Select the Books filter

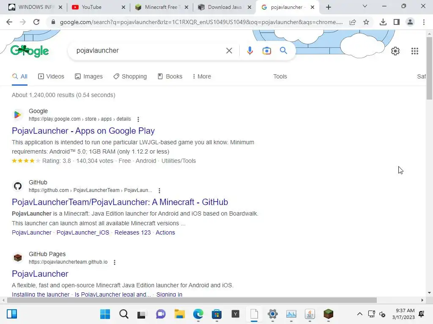click(x=170, y=76)
